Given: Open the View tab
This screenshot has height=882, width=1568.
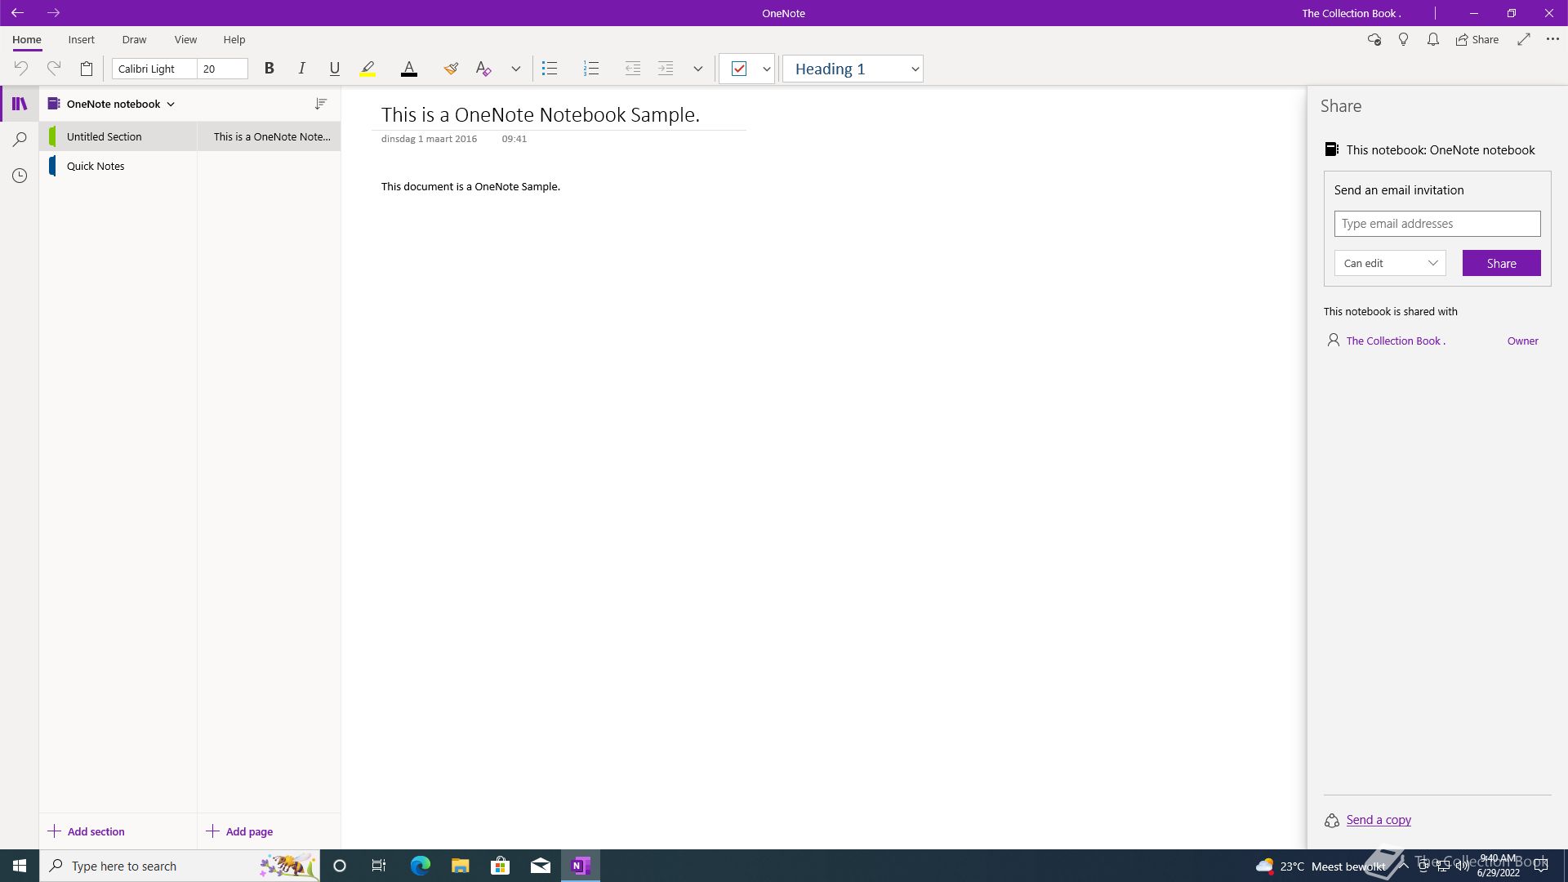Looking at the screenshot, I should [x=185, y=39].
